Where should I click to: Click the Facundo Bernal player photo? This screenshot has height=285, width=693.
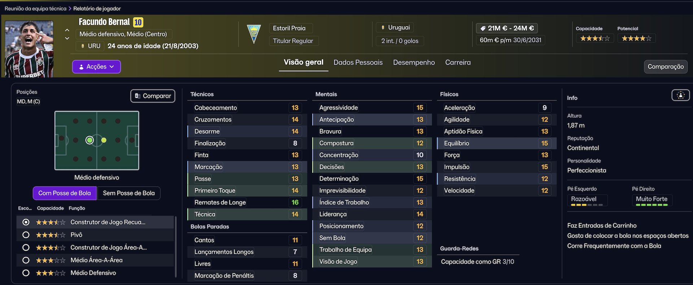coord(29,49)
